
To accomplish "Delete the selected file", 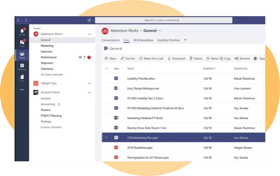I will (196, 58).
